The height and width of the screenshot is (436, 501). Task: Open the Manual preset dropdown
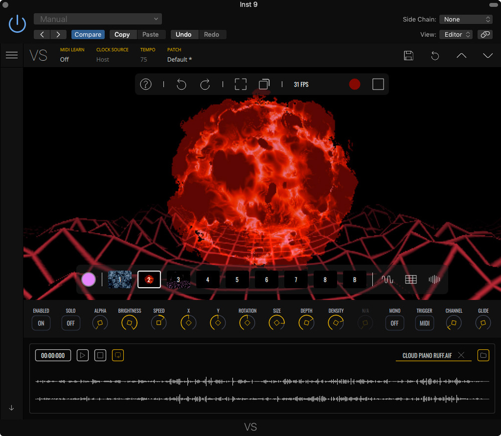[x=98, y=19]
